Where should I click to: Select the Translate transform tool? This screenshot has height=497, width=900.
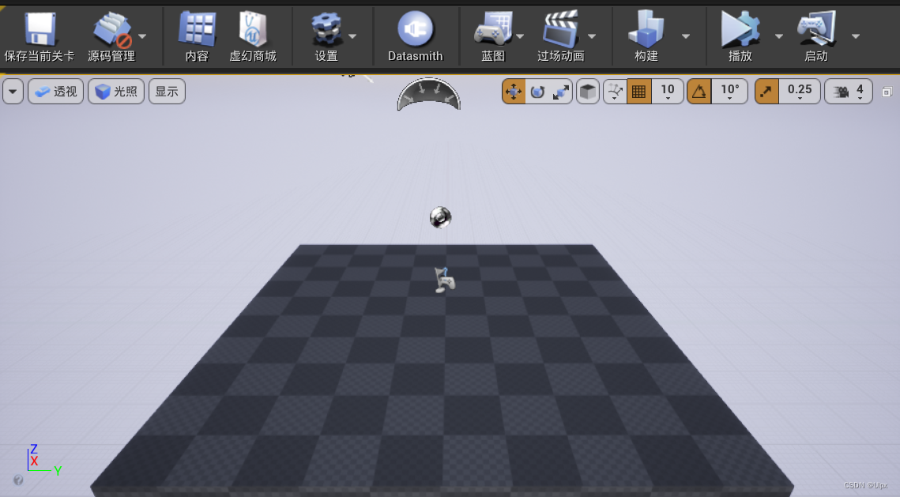tap(514, 92)
